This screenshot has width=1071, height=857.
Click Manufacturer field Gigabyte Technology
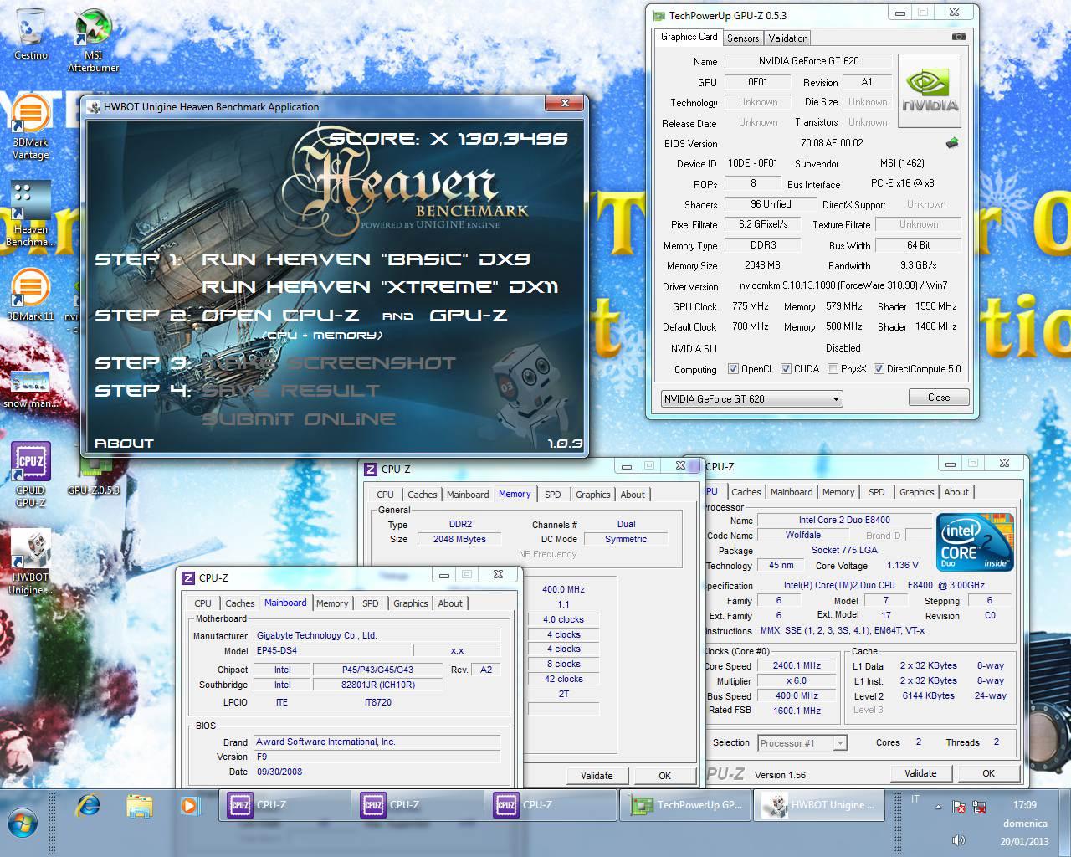(x=377, y=635)
